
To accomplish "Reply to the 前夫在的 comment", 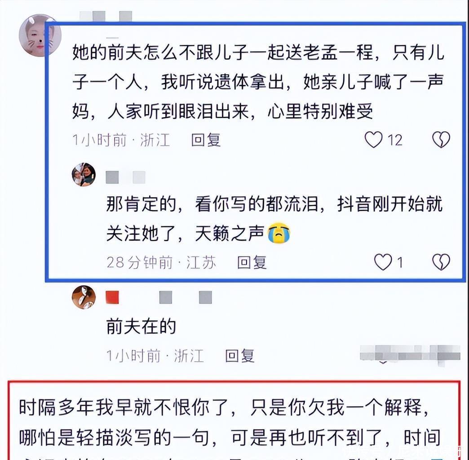I will (x=239, y=356).
